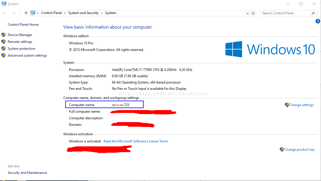Image resolution: width=321 pixels, height=181 pixels.
Task: Click Change settings link
Action: 301,105
